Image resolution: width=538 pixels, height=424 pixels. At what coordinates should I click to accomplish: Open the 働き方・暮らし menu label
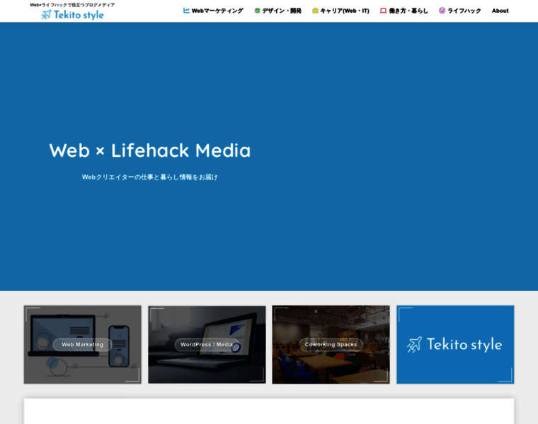(x=408, y=11)
